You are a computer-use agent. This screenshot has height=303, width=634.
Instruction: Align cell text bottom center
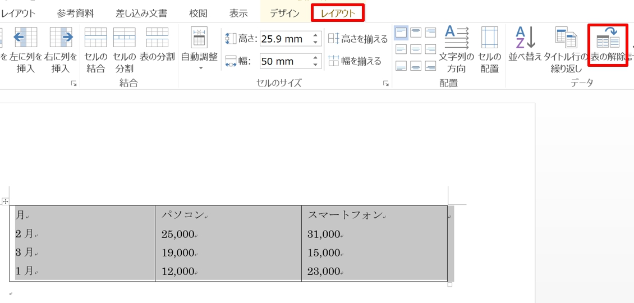[x=416, y=66]
